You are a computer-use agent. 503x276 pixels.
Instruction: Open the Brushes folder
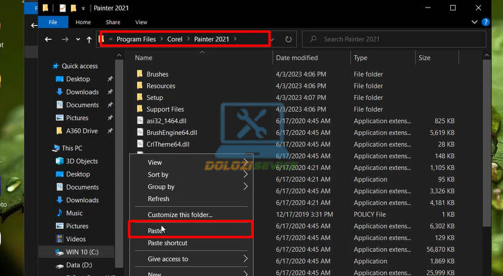click(157, 74)
